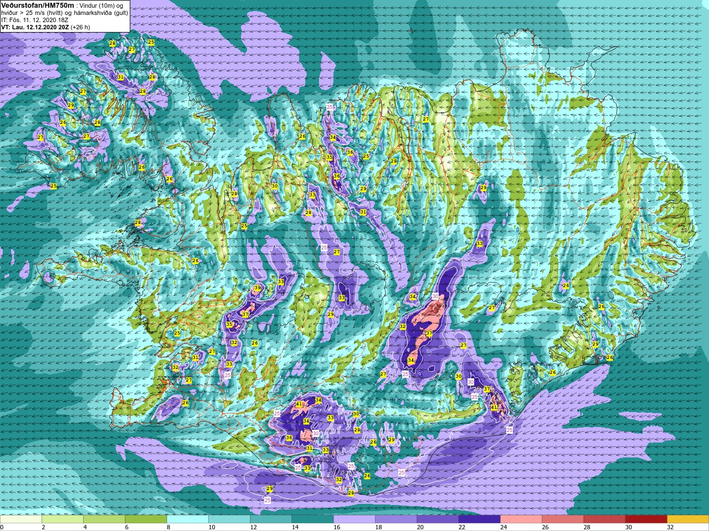Click legend scale tick label '2'
This screenshot has width=709, height=531.
click(42, 527)
